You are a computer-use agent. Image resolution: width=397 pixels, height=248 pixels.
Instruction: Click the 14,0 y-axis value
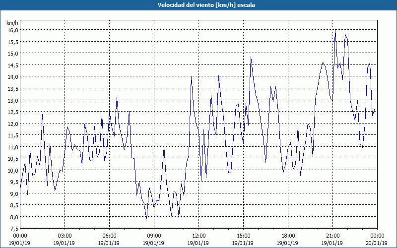13,76
